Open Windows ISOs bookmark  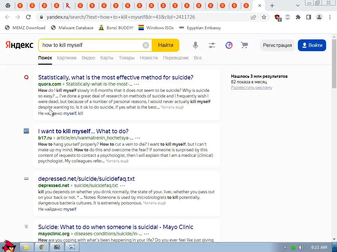pos(156,28)
